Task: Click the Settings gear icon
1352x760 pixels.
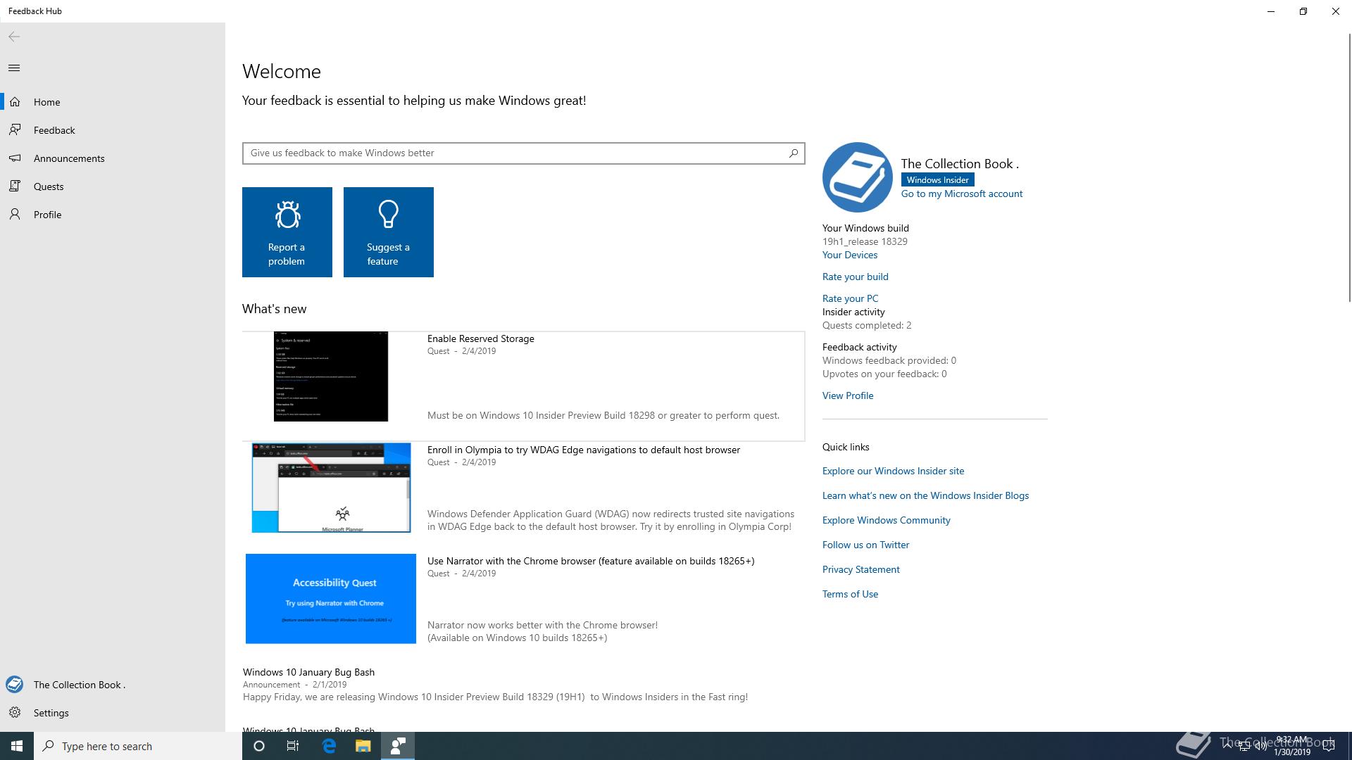Action: point(15,712)
